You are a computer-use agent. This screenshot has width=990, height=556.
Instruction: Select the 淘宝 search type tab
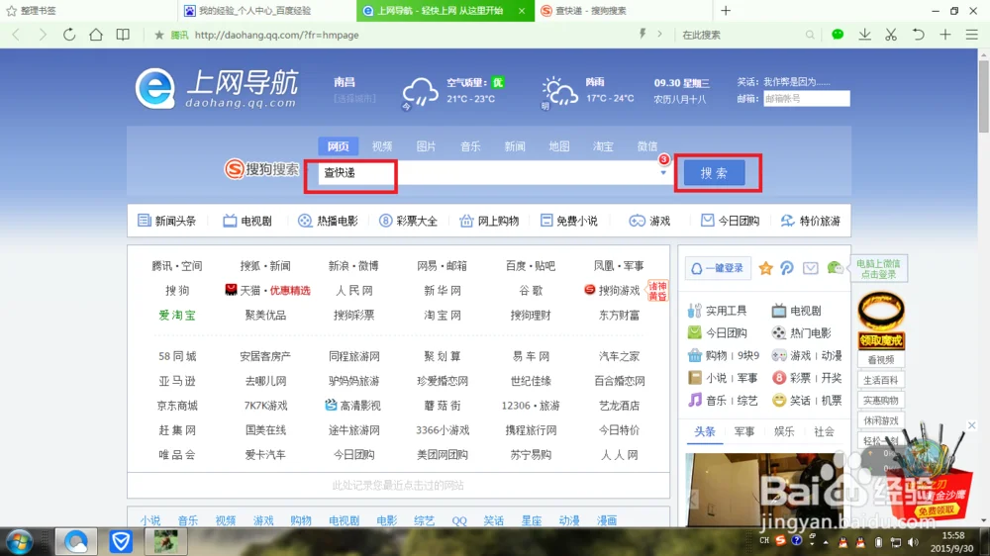(x=603, y=146)
